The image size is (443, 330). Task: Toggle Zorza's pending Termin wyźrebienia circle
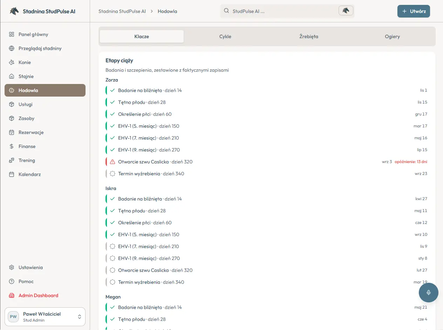click(113, 174)
